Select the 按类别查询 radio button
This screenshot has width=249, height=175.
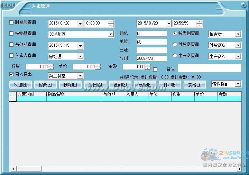(175, 33)
